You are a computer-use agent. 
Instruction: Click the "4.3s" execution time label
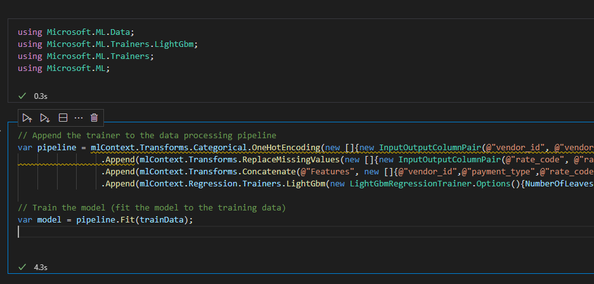coord(41,268)
